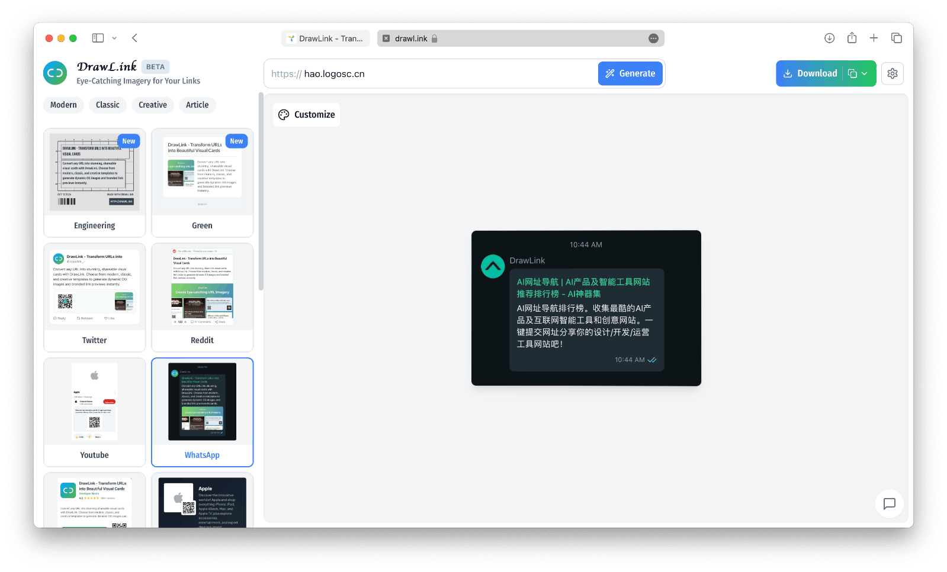Show the Safari tab overview icon
Screen dimensions: 947x572
pos(897,38)
